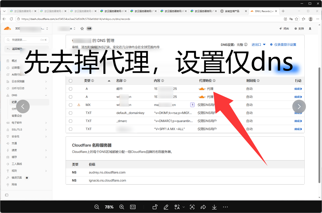Click the zoom out magnifier icon

[97, 207]
